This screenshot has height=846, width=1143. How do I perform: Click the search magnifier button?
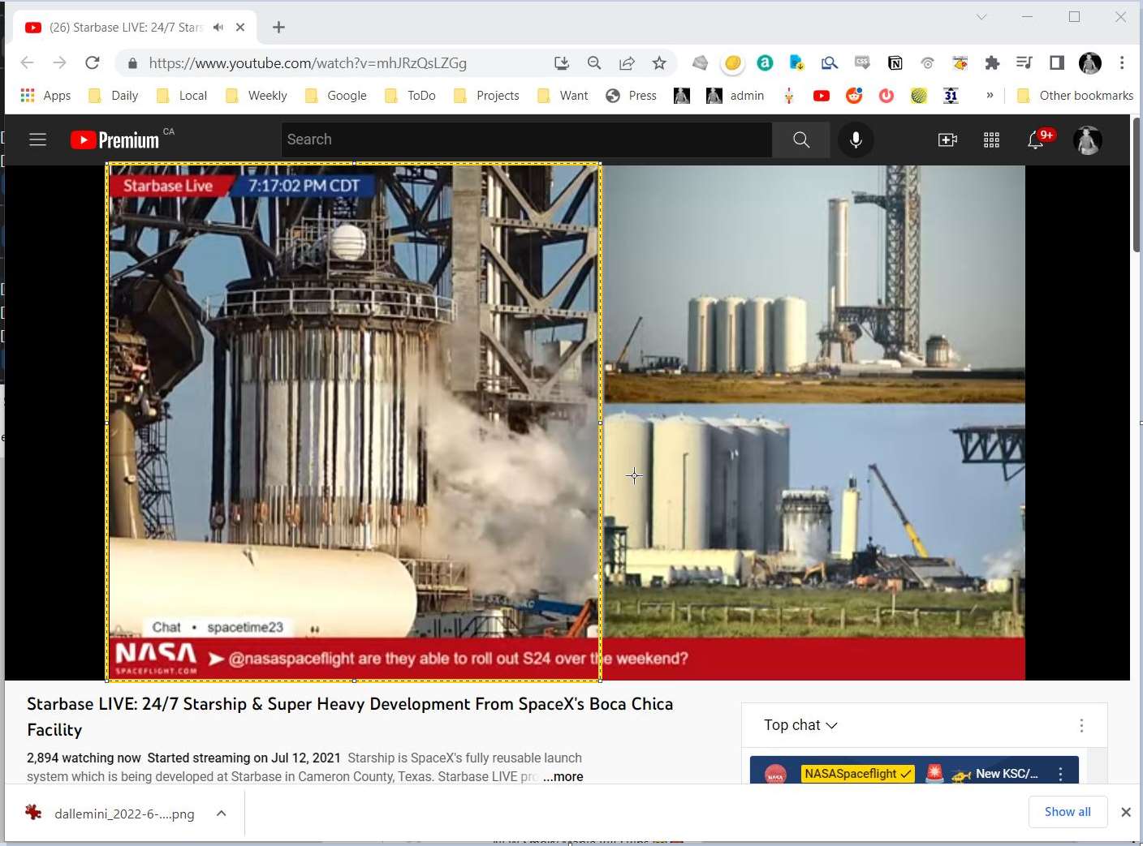pos(800,140)
